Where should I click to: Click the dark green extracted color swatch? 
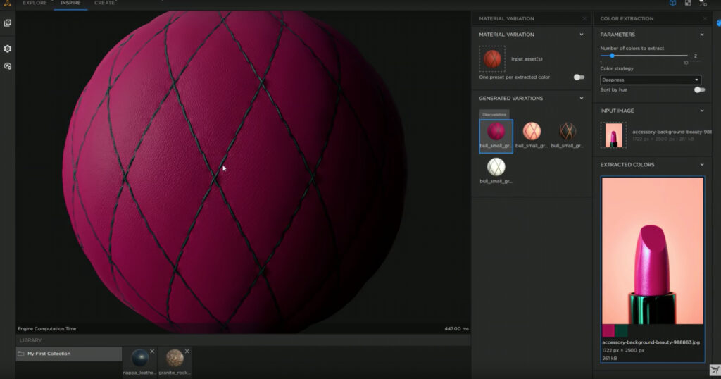tap(620, 330)
